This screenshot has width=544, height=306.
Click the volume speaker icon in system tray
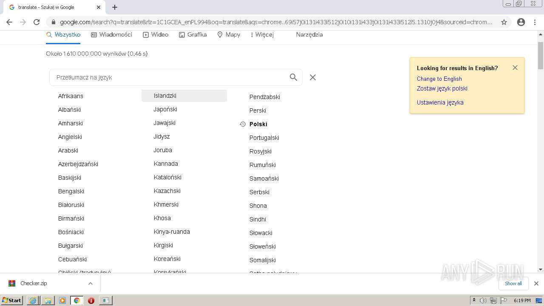point(483,300)
